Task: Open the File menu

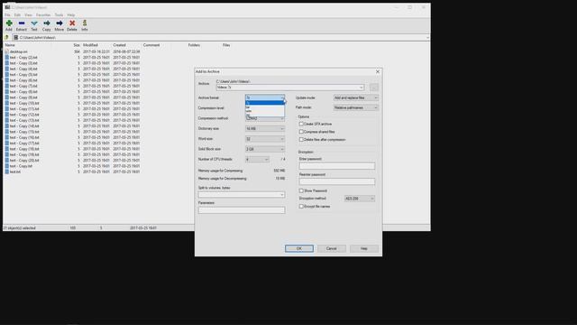Action: click(x=7, y=14)
